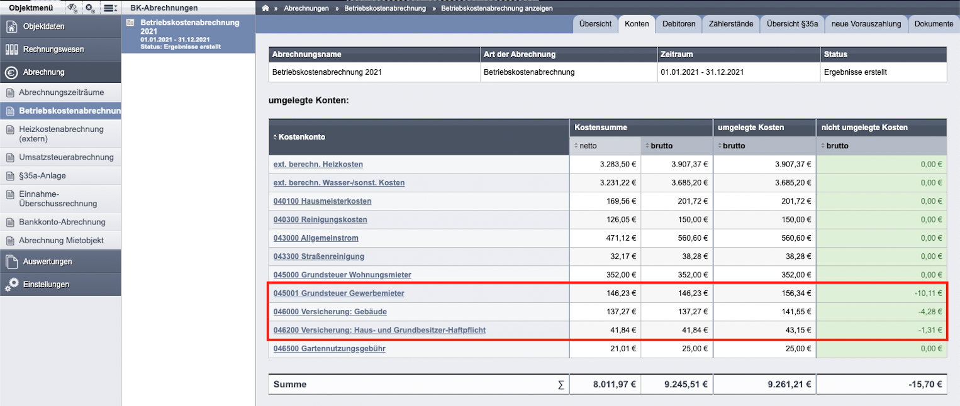
Task: Sort by nicht umgelegte Kosten brutto column
Action: (x=823, y=146)
